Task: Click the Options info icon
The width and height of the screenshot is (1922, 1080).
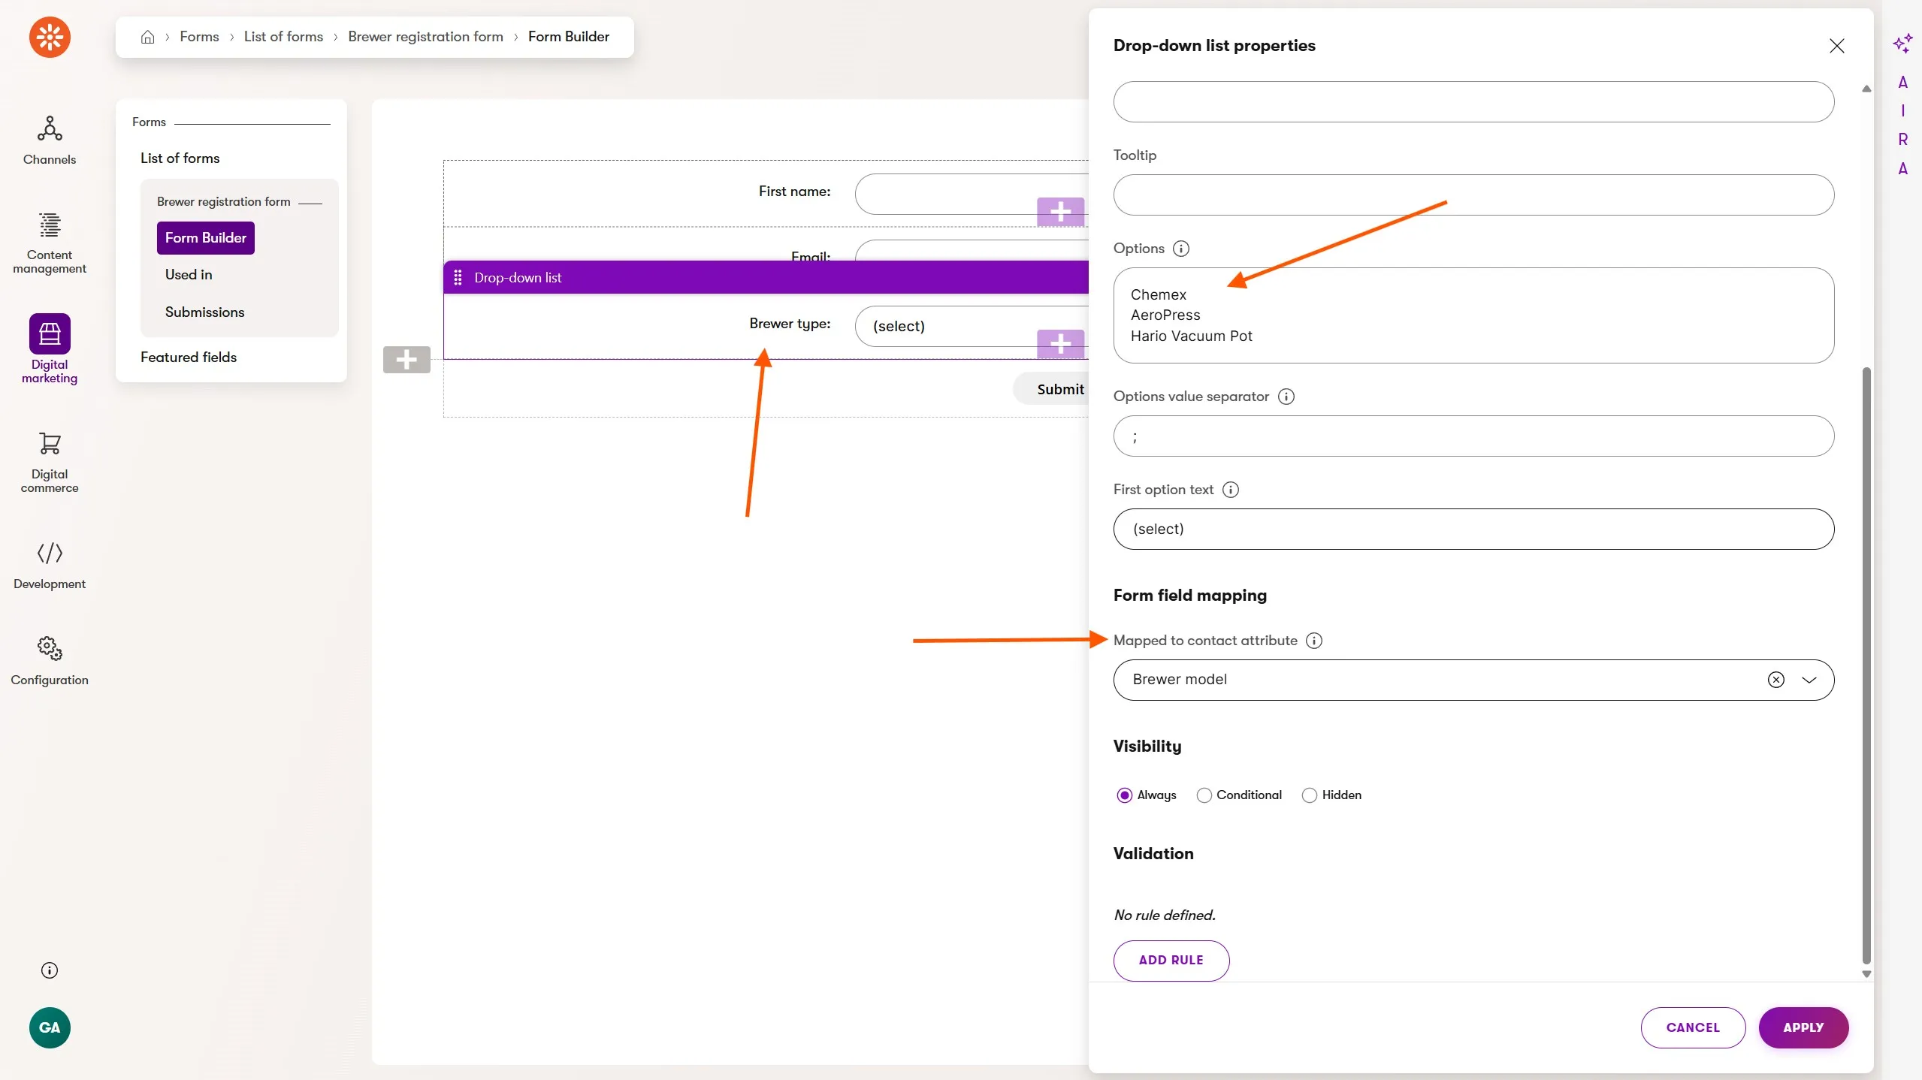Action: (x=1181, y=249)
